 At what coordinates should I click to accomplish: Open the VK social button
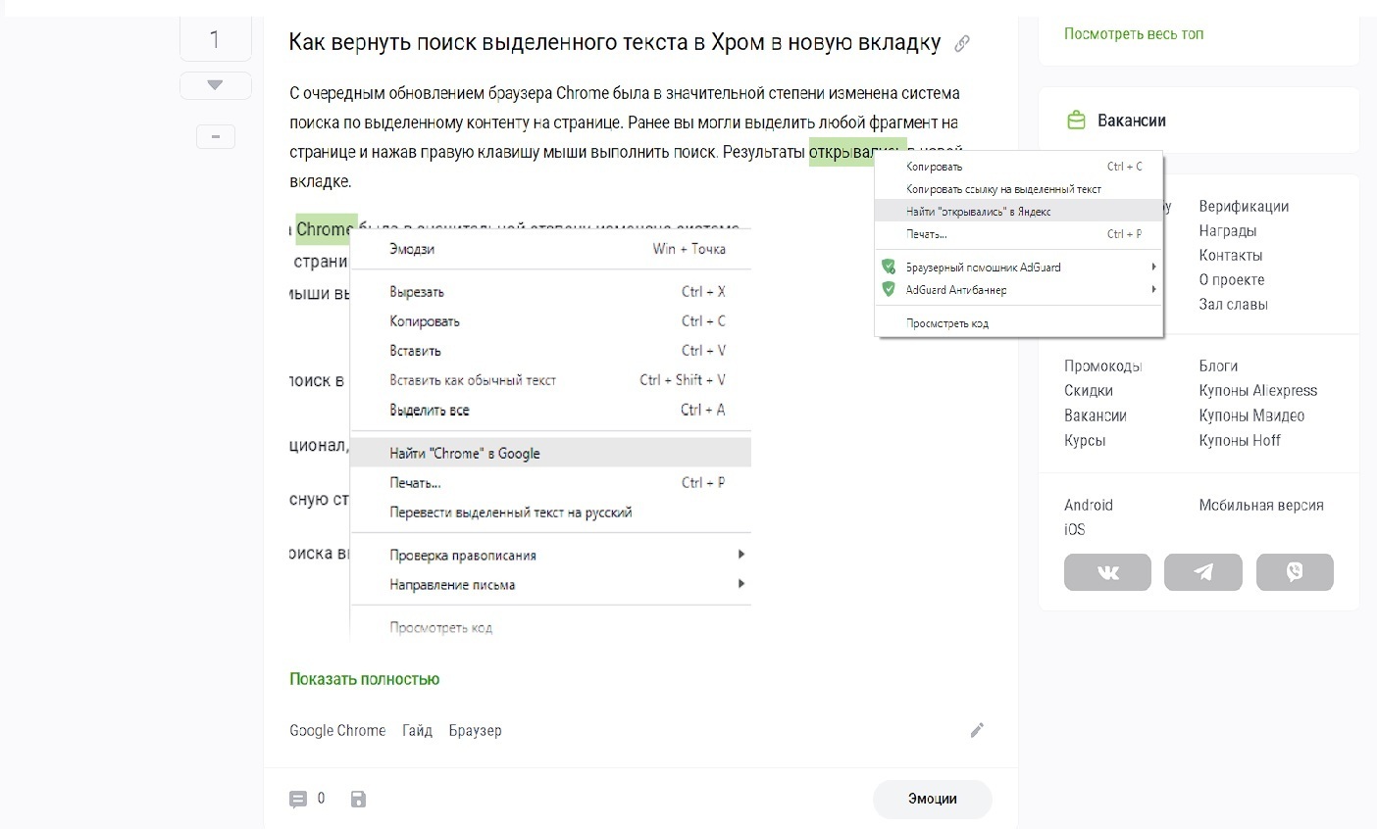(x=1107, y=572)
